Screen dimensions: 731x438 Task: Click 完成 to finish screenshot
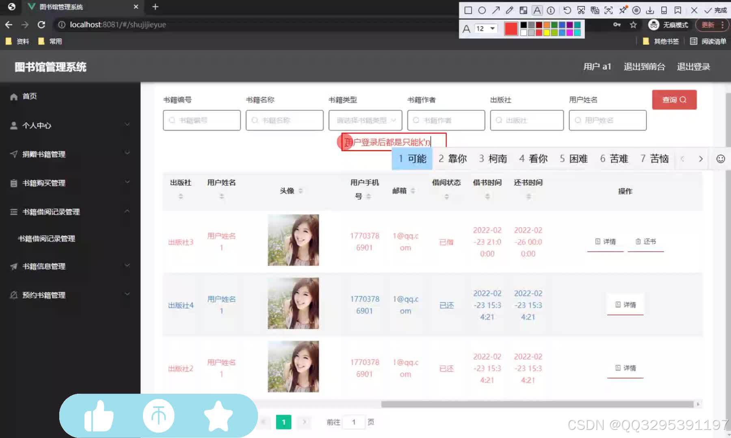click(716, 10)
